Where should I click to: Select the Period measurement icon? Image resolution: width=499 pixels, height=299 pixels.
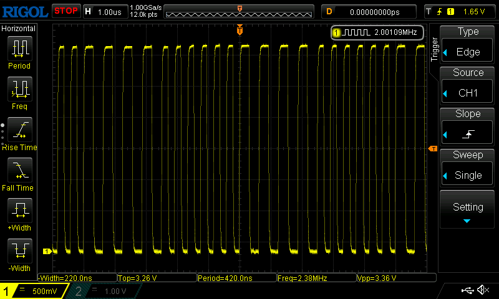click(20, 49)
